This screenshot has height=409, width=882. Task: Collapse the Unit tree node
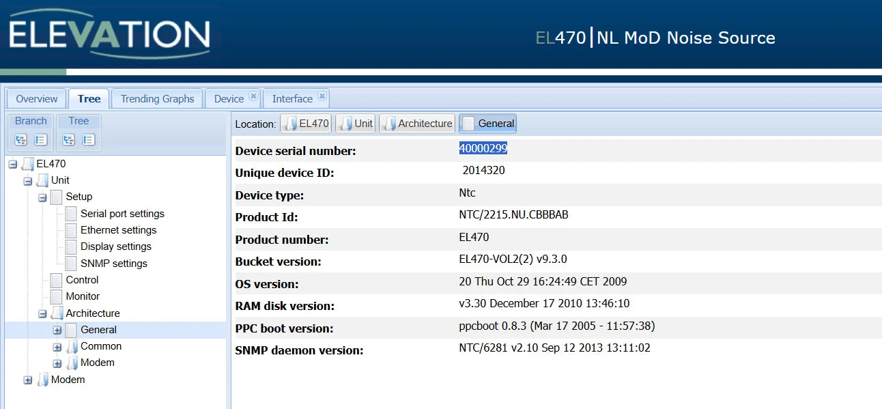pos(28,181)
